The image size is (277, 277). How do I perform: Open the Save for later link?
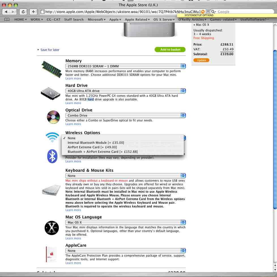click(x=50, y=50)
